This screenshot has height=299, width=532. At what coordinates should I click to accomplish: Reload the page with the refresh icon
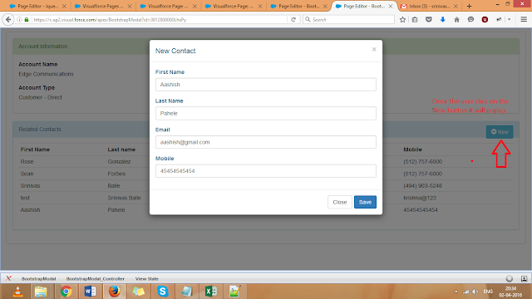[x=293, y=20]
